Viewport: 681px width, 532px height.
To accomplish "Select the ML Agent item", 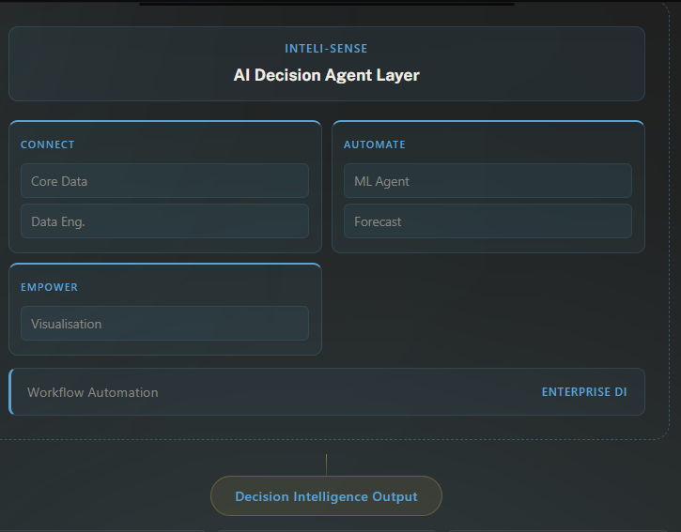I will (x=488, y=181).
